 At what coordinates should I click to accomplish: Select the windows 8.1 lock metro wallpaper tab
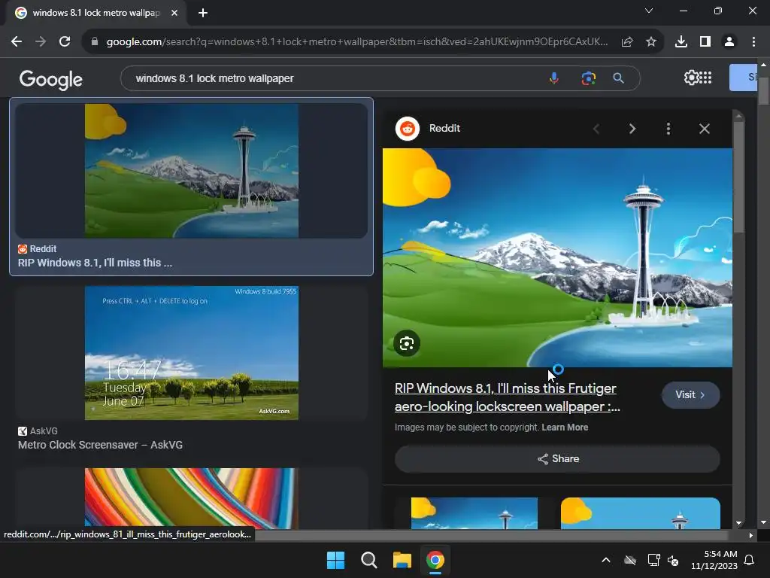click(x=95, y=13)
